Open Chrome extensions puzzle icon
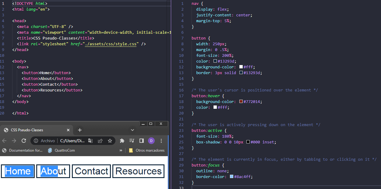The image size is (381, 189). coord(122,141)
